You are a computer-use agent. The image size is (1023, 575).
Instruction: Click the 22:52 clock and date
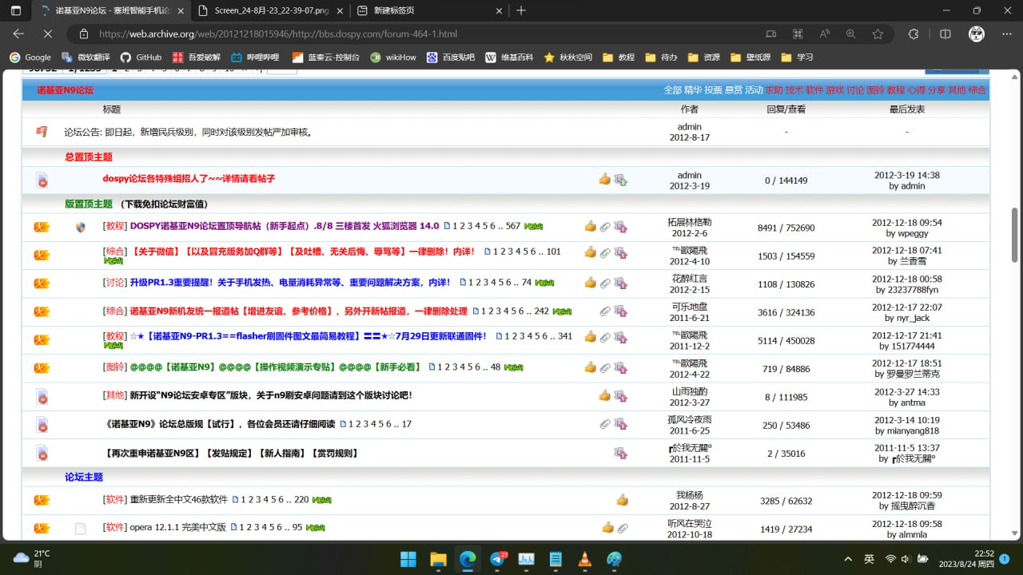pyautogui.click(x=966, y=558)
